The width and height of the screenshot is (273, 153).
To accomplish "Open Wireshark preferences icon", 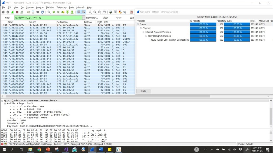I will pos(125,12).
